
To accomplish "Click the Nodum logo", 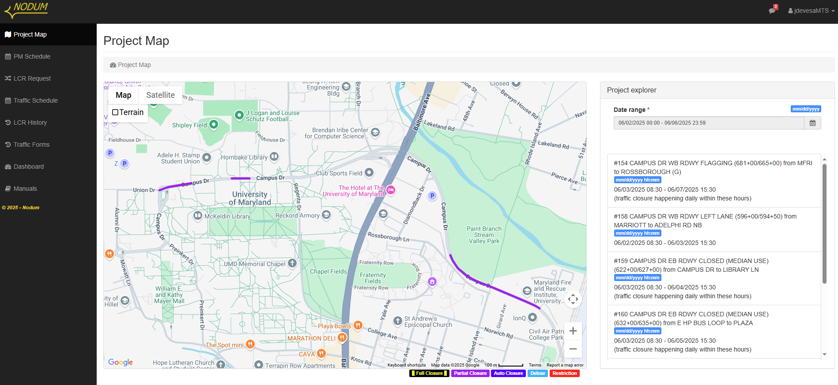I will coord(26,10).
